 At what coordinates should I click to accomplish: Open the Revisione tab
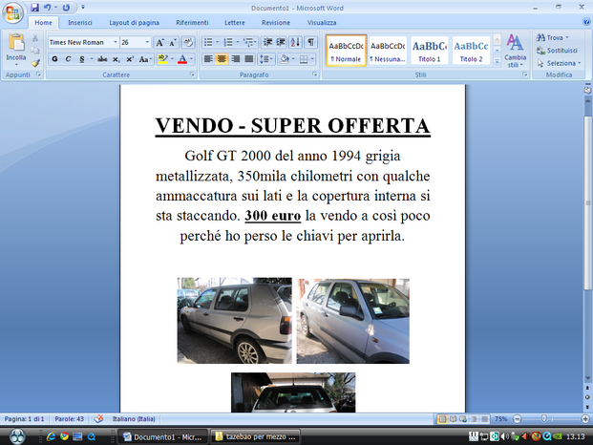(x=276, y=23)
